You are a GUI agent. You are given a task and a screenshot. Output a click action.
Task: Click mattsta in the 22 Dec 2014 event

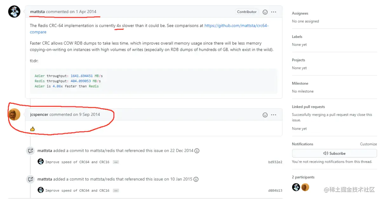[x=45, y=151]
